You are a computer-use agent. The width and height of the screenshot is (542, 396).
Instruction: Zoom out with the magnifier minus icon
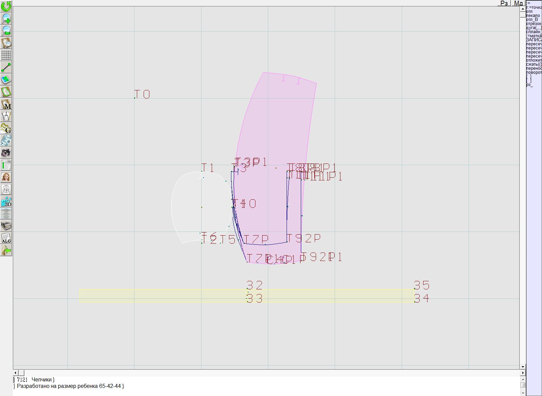click(x=6, y=30)
